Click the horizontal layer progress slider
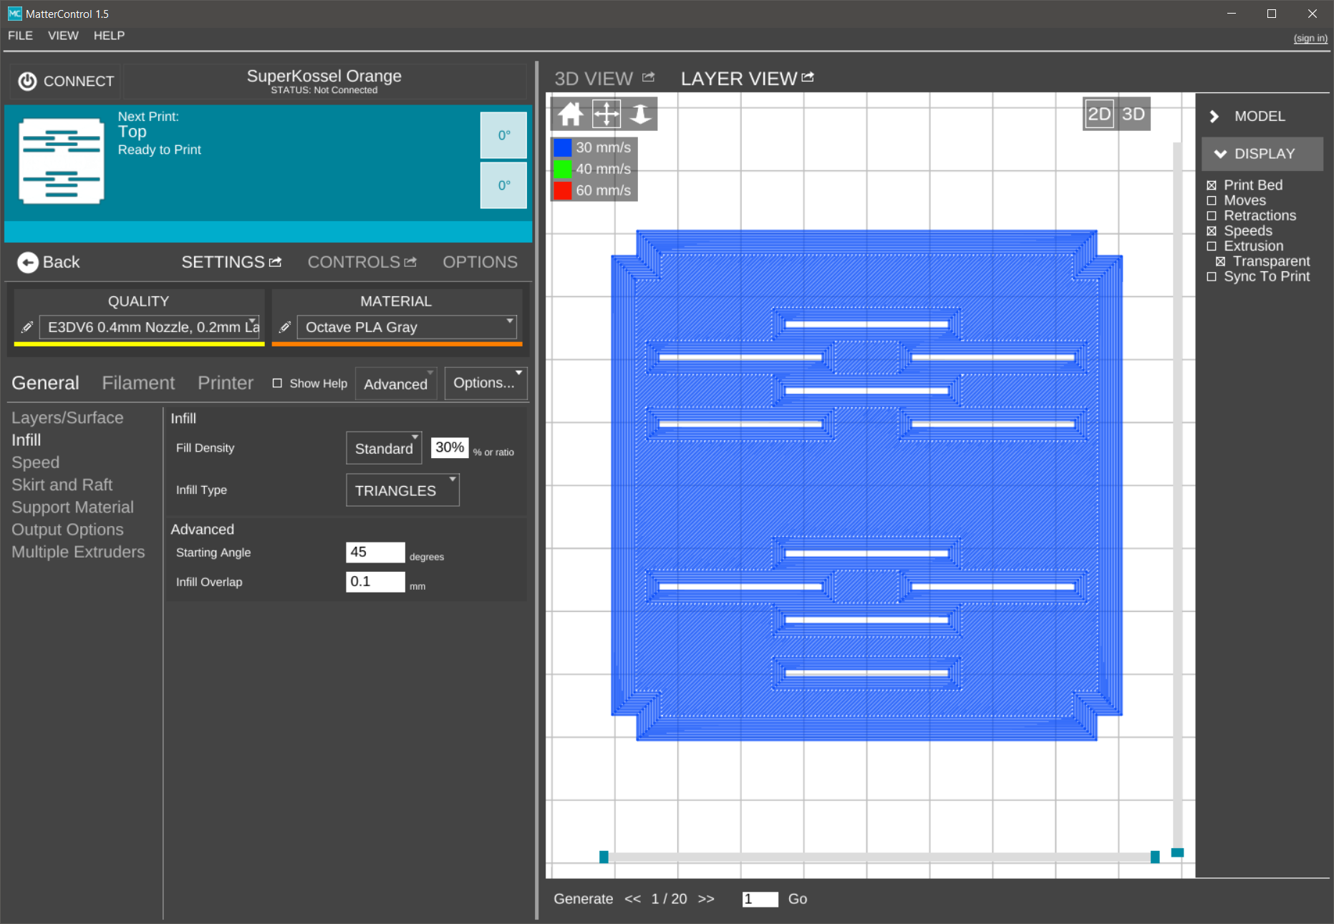1334x924 pixels. pyautogui.click(x=879, y=857)
